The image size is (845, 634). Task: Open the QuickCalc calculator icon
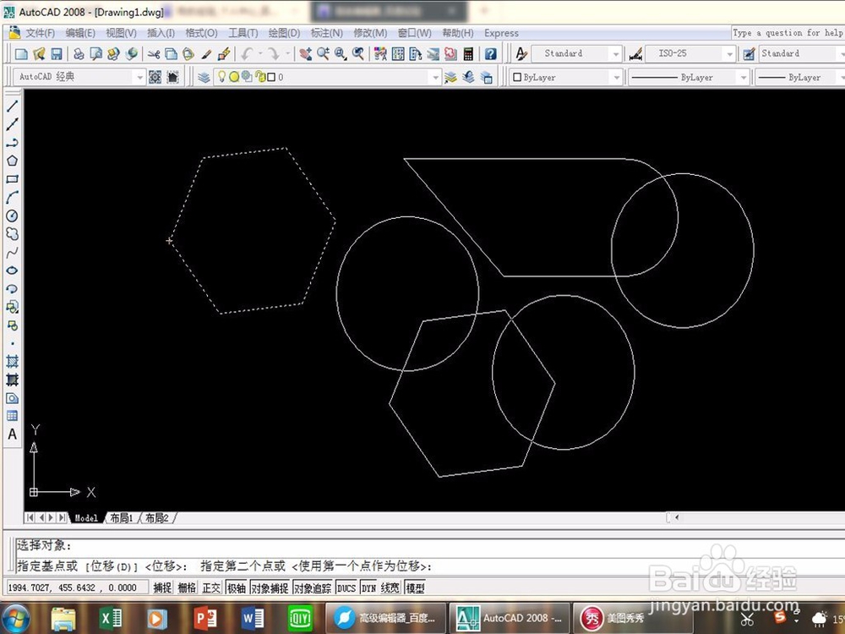pos(468,53)
